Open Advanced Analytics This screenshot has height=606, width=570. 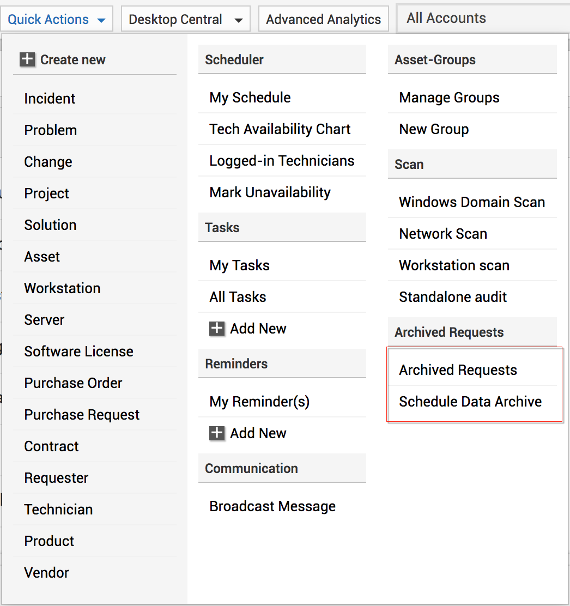tap(323, 20)
